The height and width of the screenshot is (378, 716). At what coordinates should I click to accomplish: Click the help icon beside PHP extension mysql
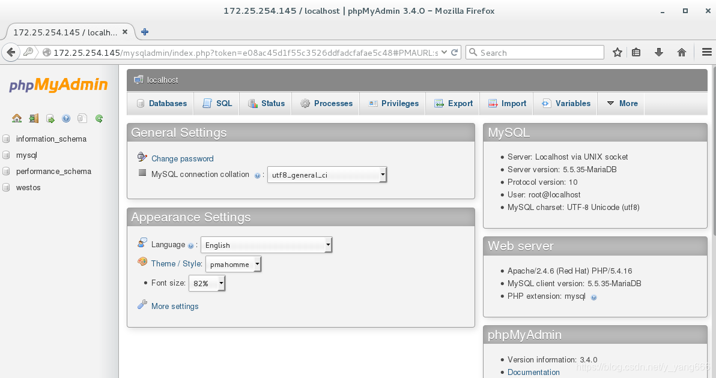click(x=593, y=297)
